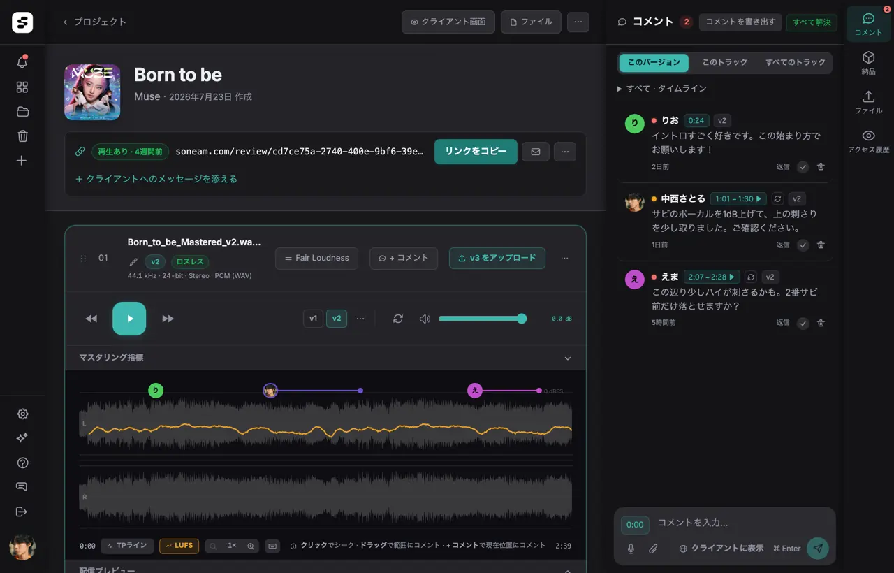Click the v3 をアップロード button

click(497, 258)
